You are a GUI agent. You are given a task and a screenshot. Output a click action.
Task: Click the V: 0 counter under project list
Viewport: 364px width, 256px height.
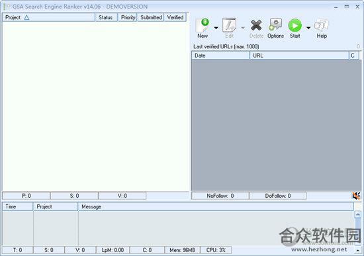[122, 196]
